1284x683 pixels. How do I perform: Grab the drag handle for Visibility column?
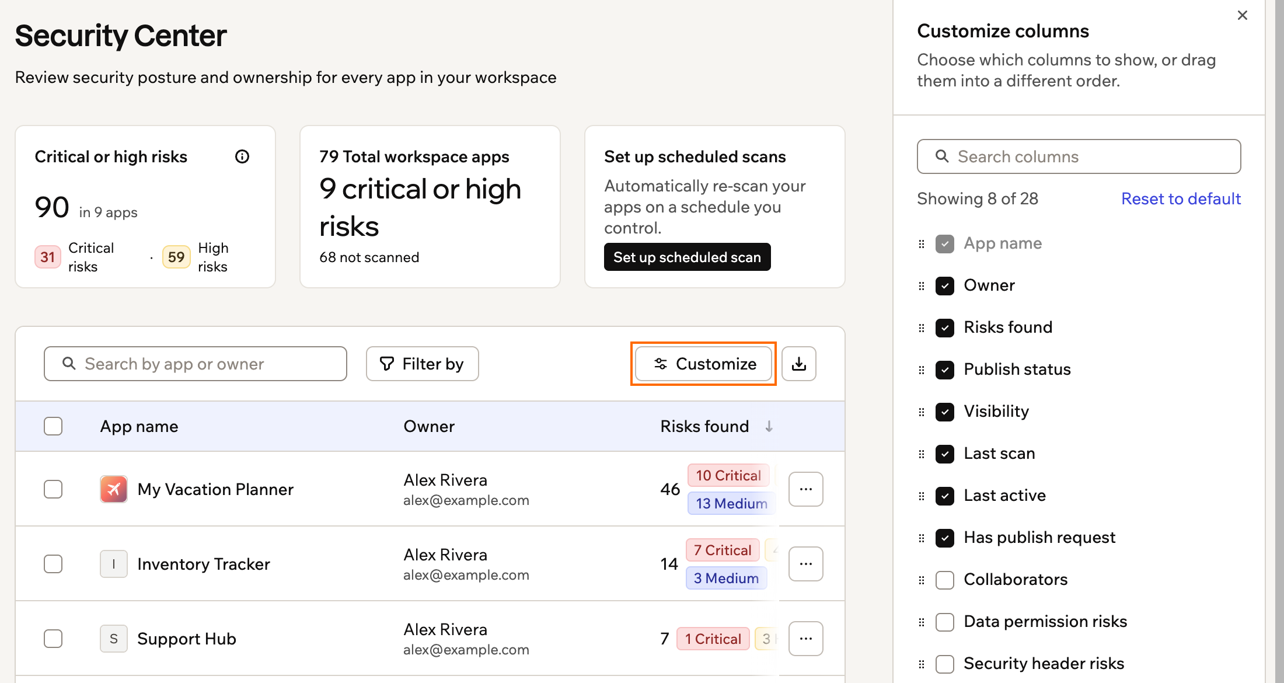(922, 412)
